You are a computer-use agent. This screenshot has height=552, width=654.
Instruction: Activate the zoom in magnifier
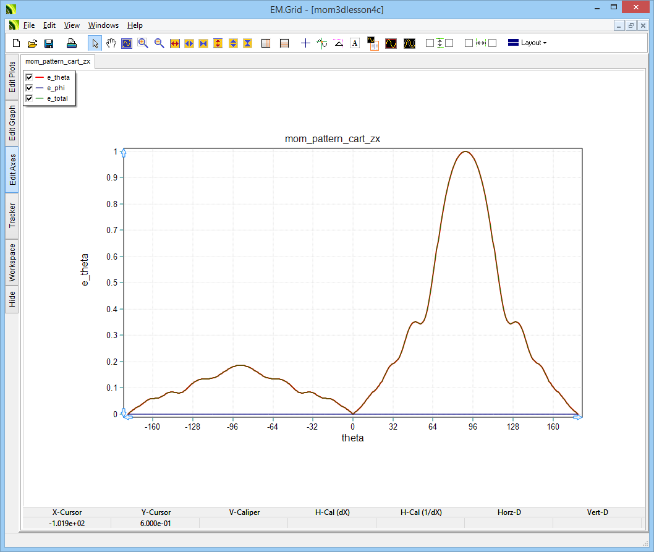[x=143, y=43]
